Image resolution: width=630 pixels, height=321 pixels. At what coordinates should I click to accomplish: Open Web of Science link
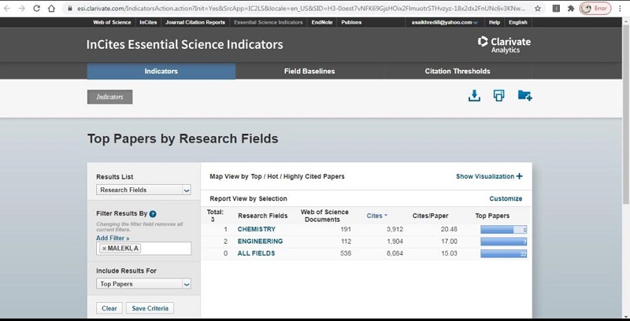(x=112, y=23)
